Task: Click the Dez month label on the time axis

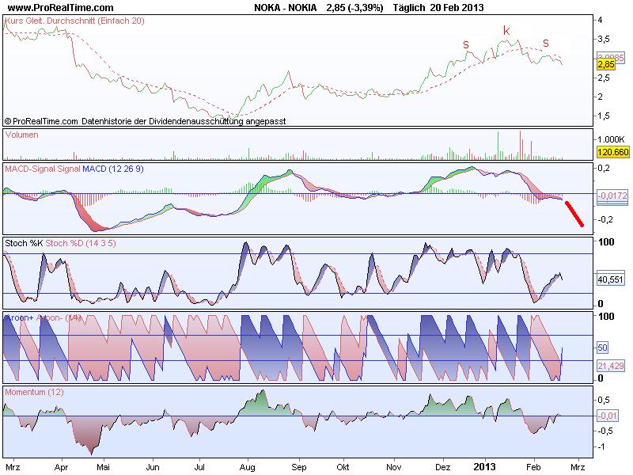Action: [x=443, y=467]
